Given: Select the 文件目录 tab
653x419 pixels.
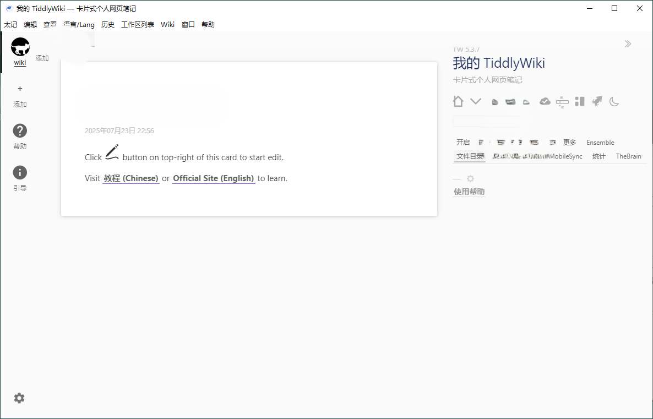Looking at the screenshot, I should [469, 156].
